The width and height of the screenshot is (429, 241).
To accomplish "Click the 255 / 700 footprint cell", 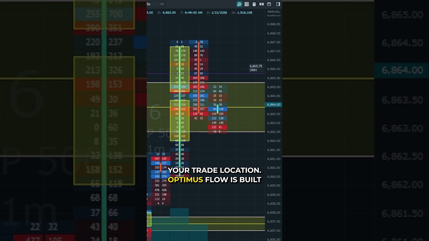I will [179, 87].
